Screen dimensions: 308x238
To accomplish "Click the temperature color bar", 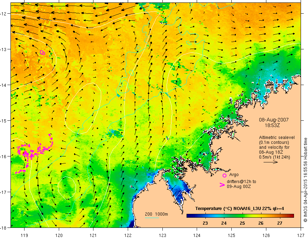I will [240, 216].
